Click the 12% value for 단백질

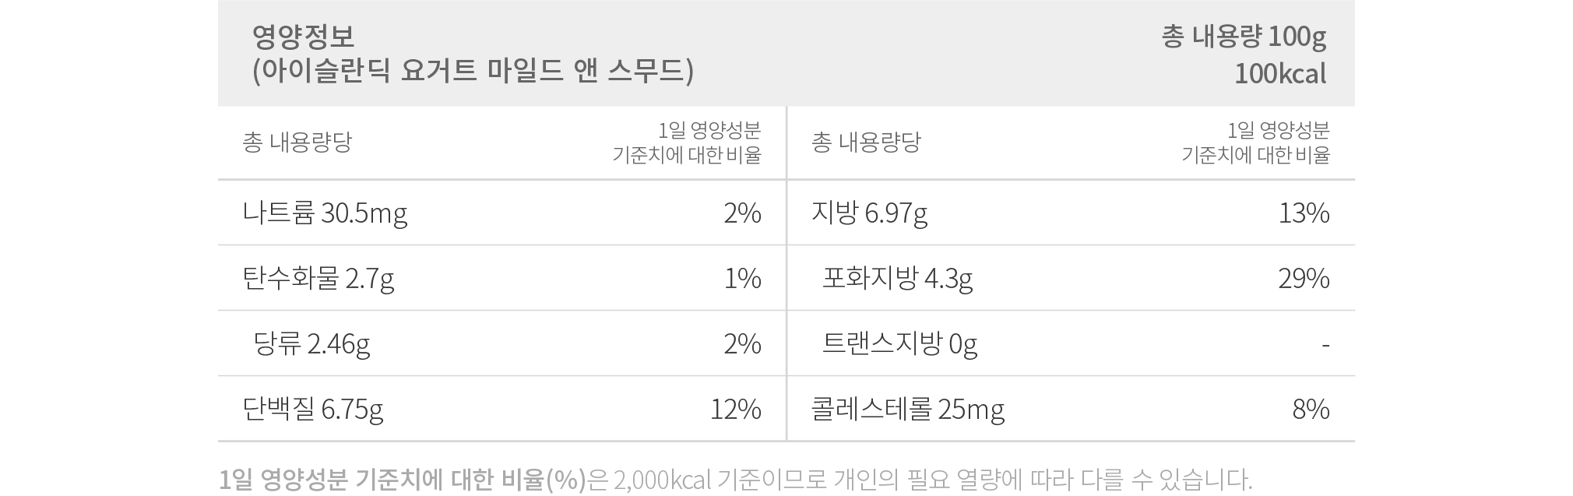coord(736,409)
